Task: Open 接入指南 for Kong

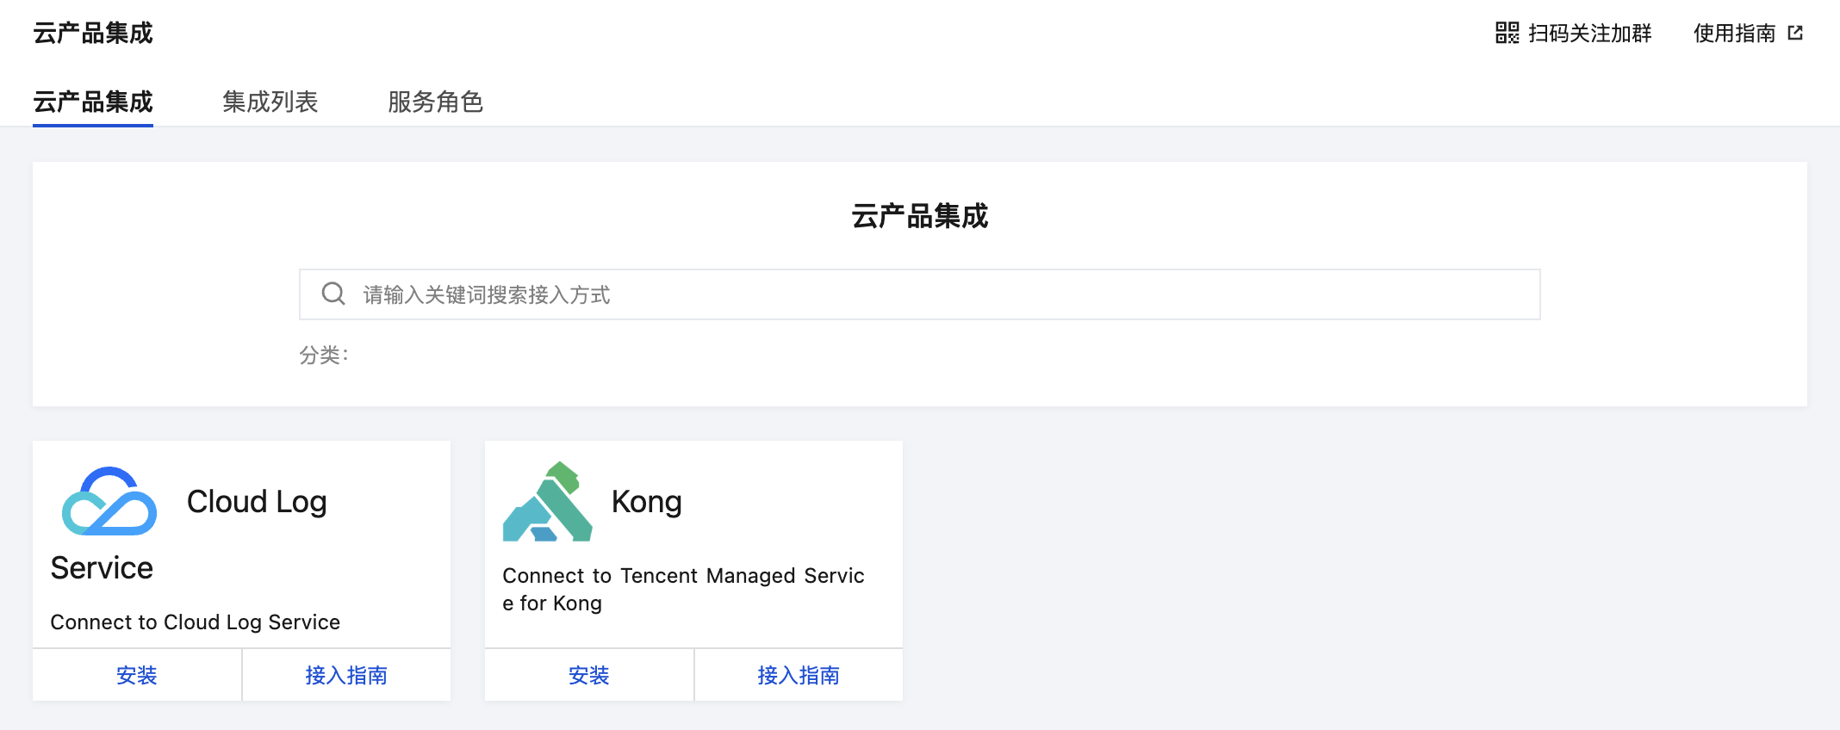Action: (x=799, y=675)
